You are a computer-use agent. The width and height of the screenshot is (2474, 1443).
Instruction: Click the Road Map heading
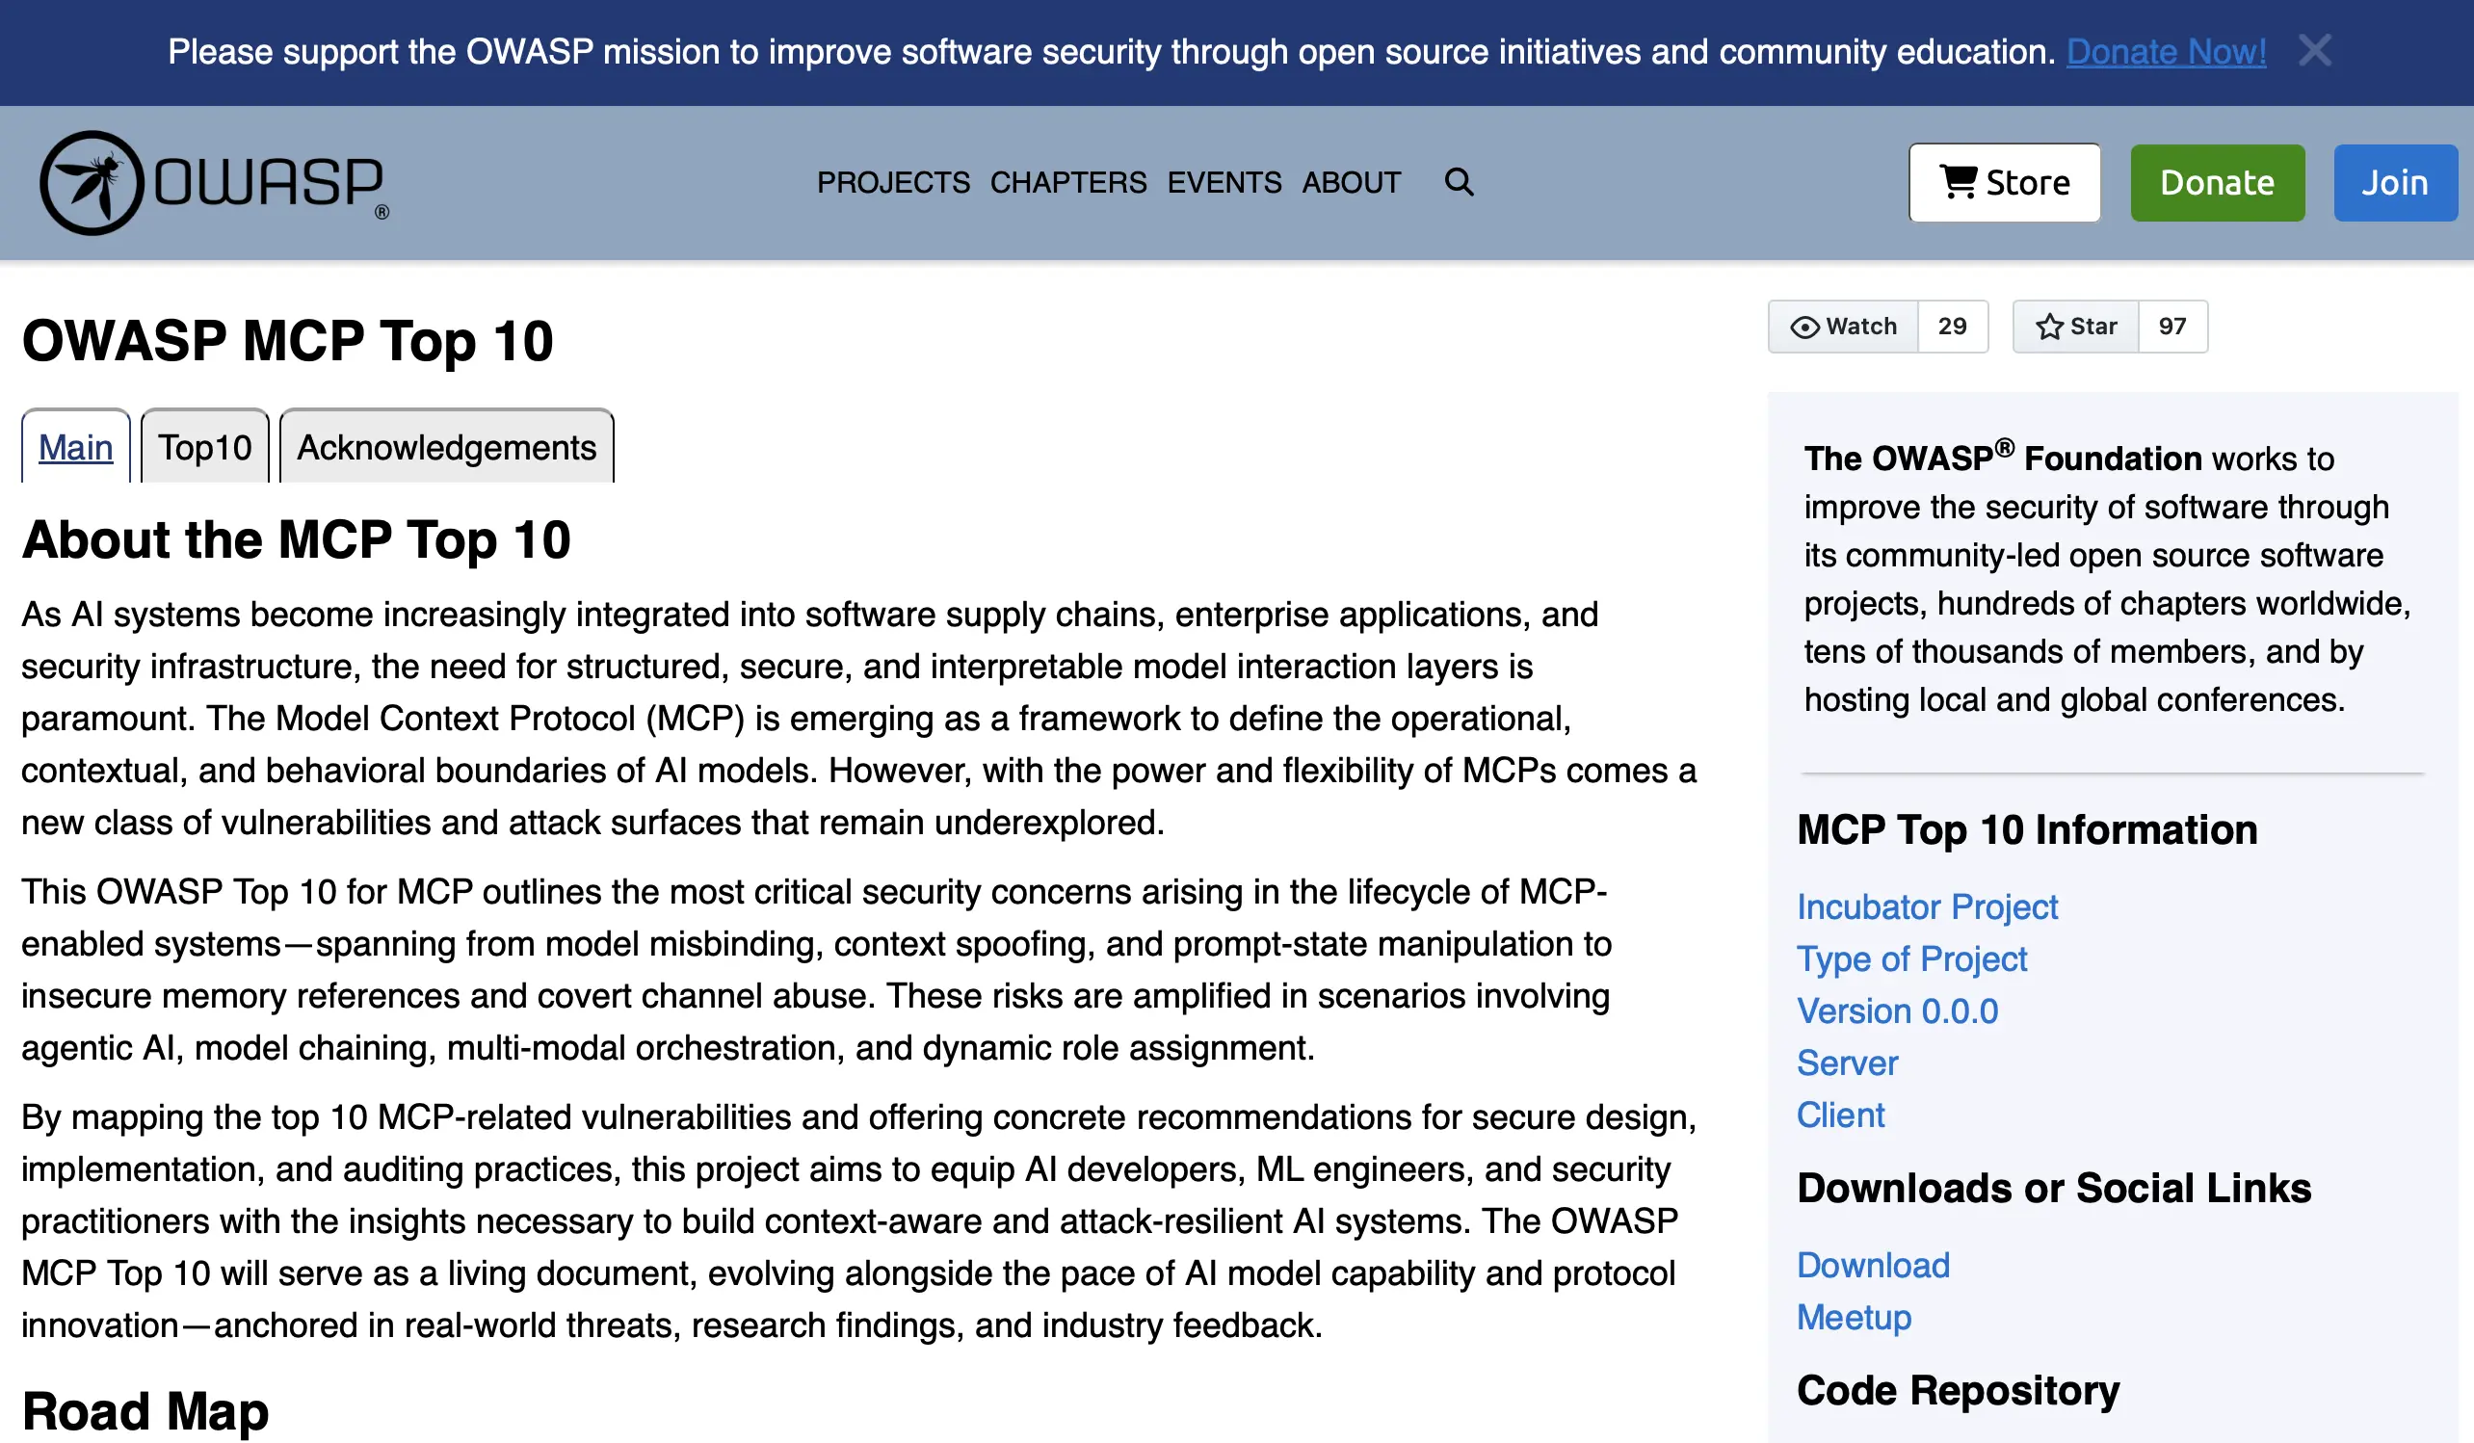(145, 1410)
